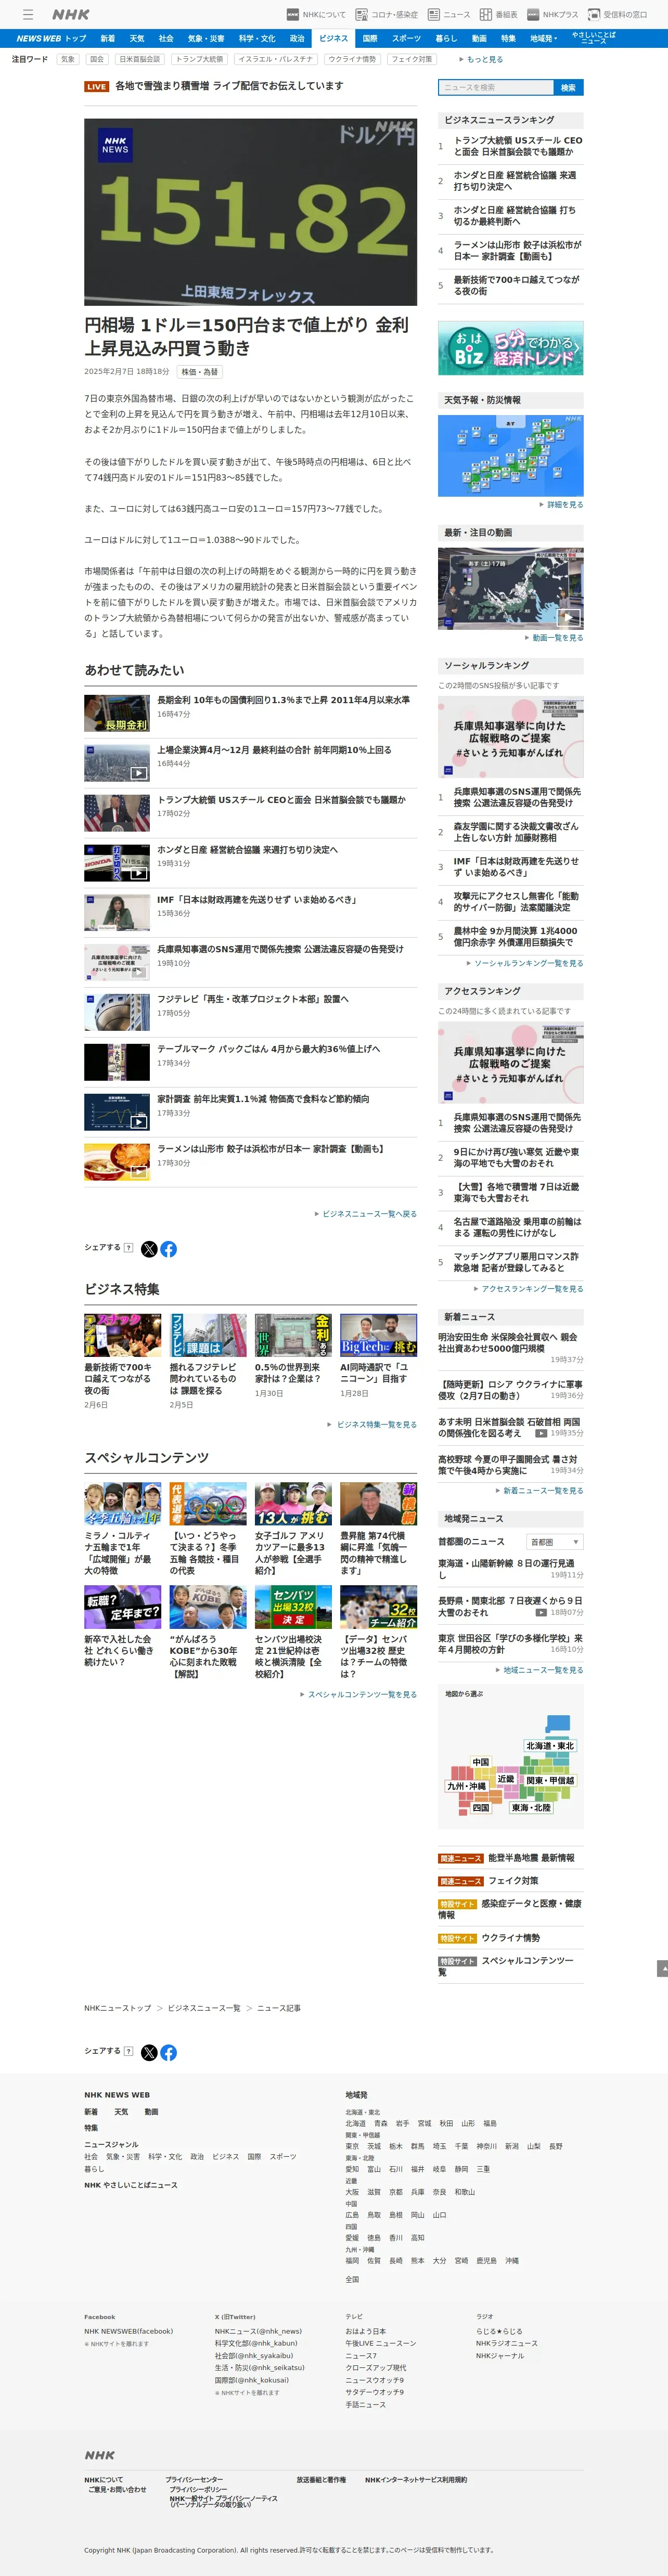Image resolution: width=668 pixels, height=2576 pixels.
Task: Select 関東・甲信越 on region map
Action: click(550, 1780)
